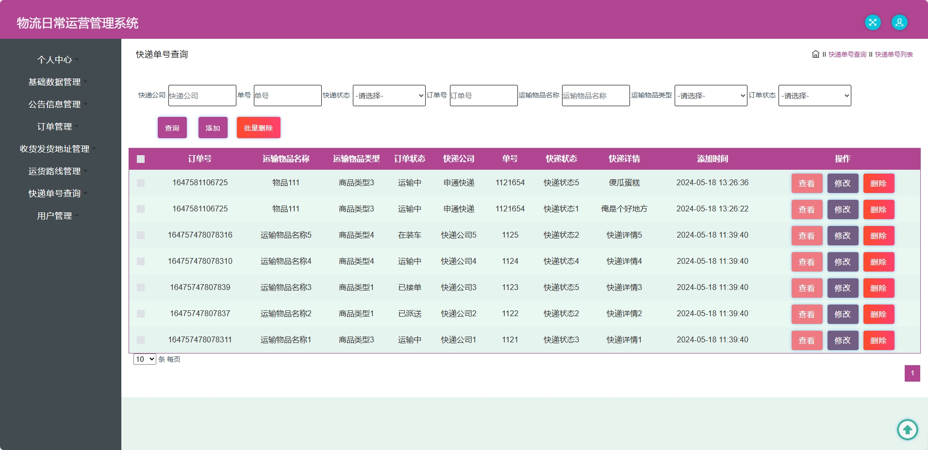
Task: Click the cell reading 在装车
Action: (410, 235)
